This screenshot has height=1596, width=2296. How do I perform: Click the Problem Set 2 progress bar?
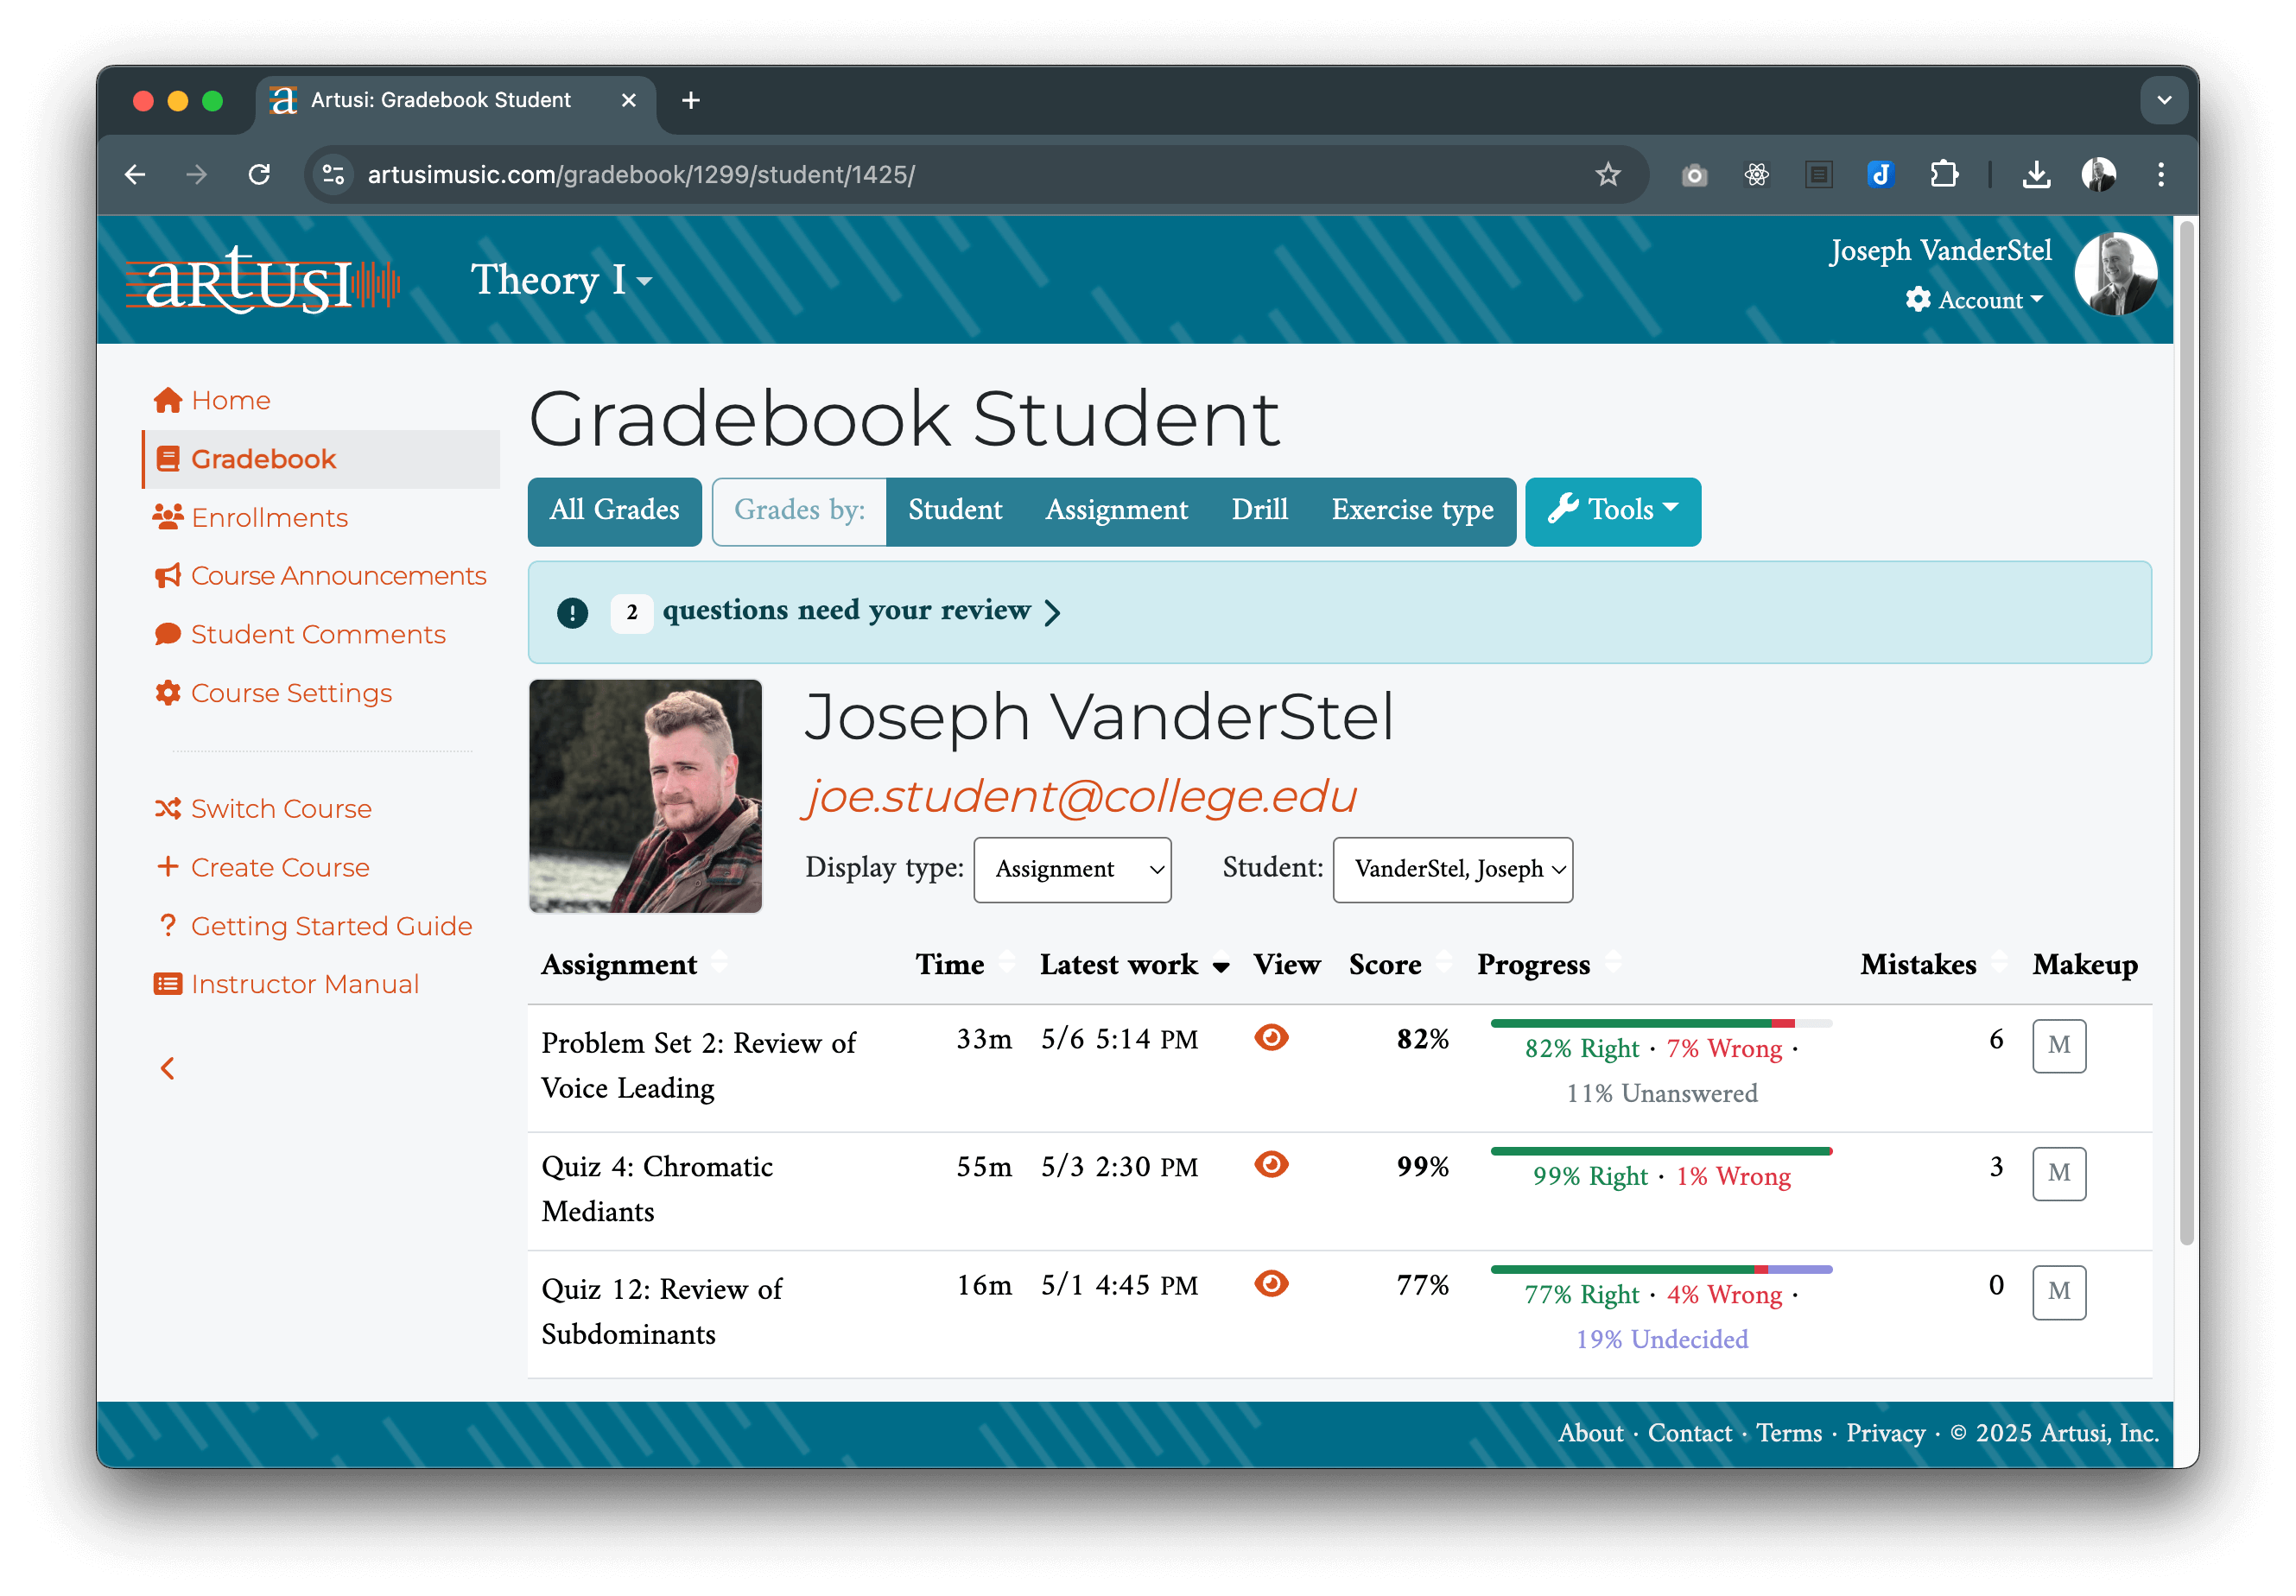[1661, 1023]
